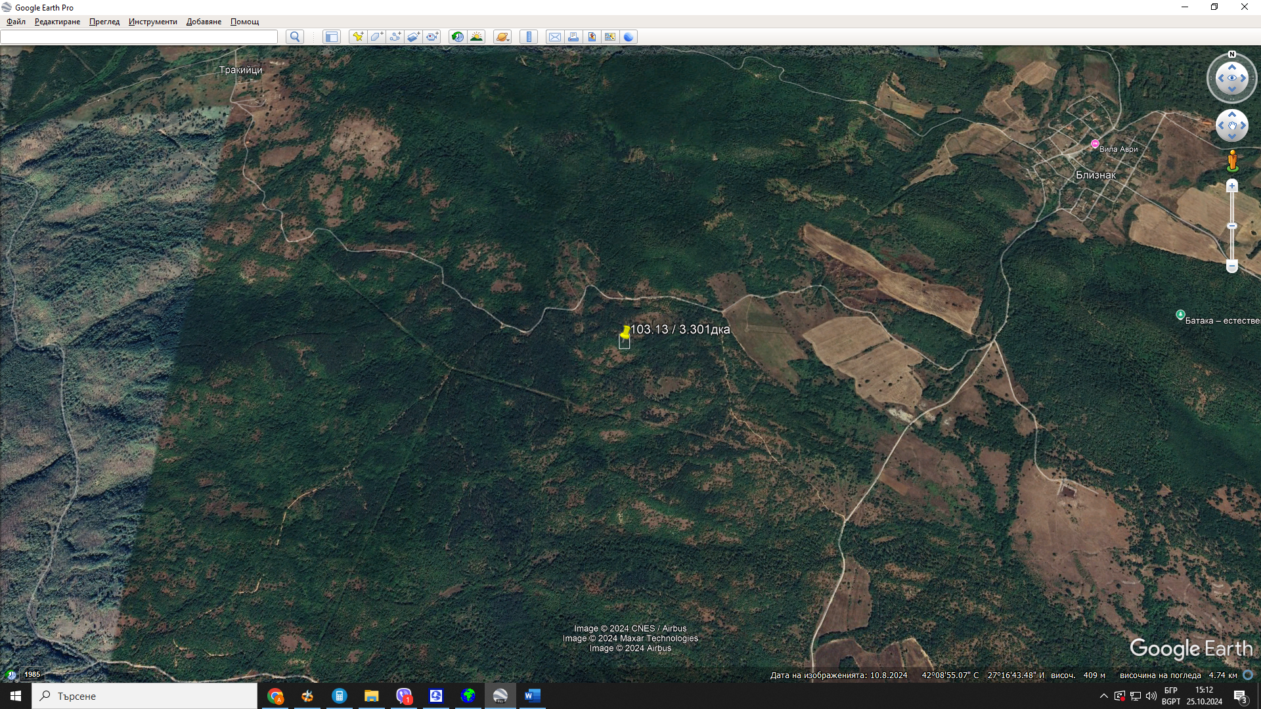Open the Преглед menu
The image size is (1261, 709).
pyautogui.click(x=104, y=22)
